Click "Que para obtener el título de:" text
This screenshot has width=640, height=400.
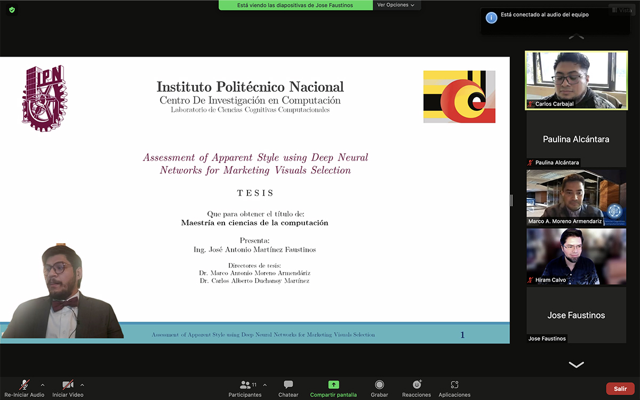coord(255,213)
